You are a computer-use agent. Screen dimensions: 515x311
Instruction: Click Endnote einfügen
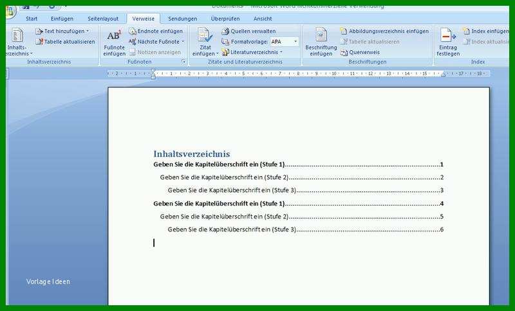click(x=156, y=31)
